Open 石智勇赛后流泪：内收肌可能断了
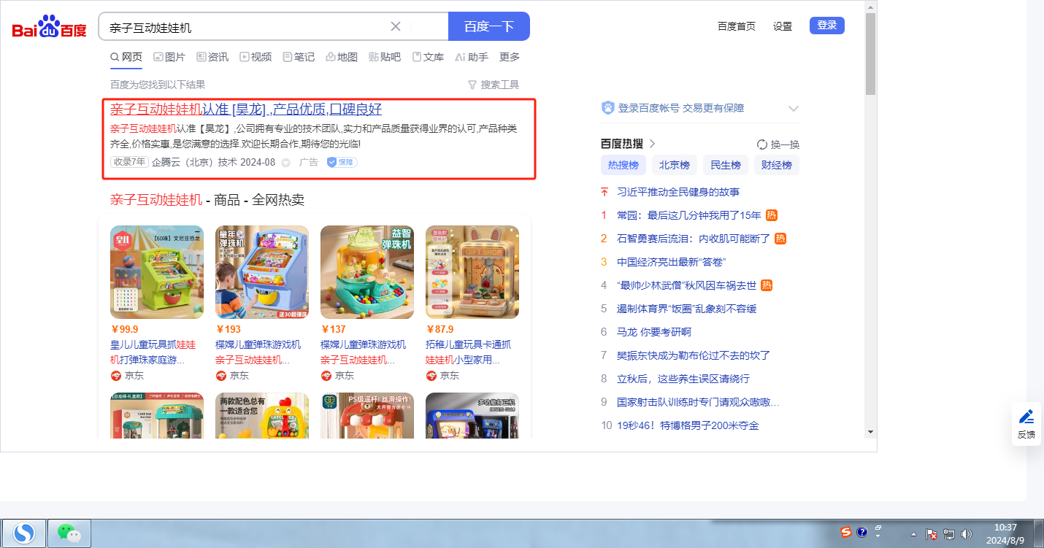The height and width of the screenshot is (548, 1044). [x=694, y=239]
